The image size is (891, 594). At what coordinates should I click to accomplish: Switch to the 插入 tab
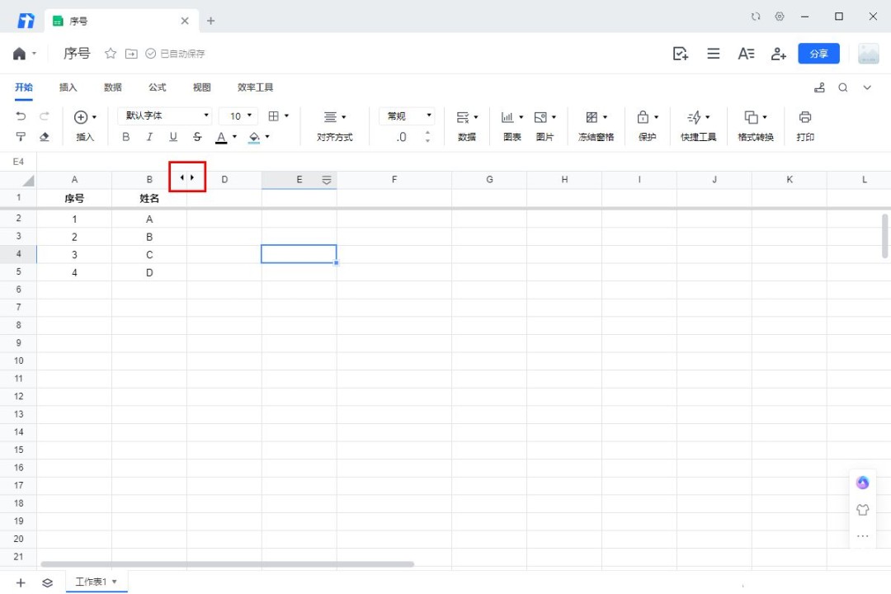click(68, 87)
